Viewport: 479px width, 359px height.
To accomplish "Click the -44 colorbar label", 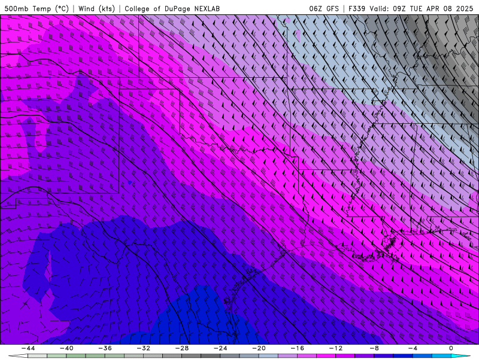I will (28, 348).
